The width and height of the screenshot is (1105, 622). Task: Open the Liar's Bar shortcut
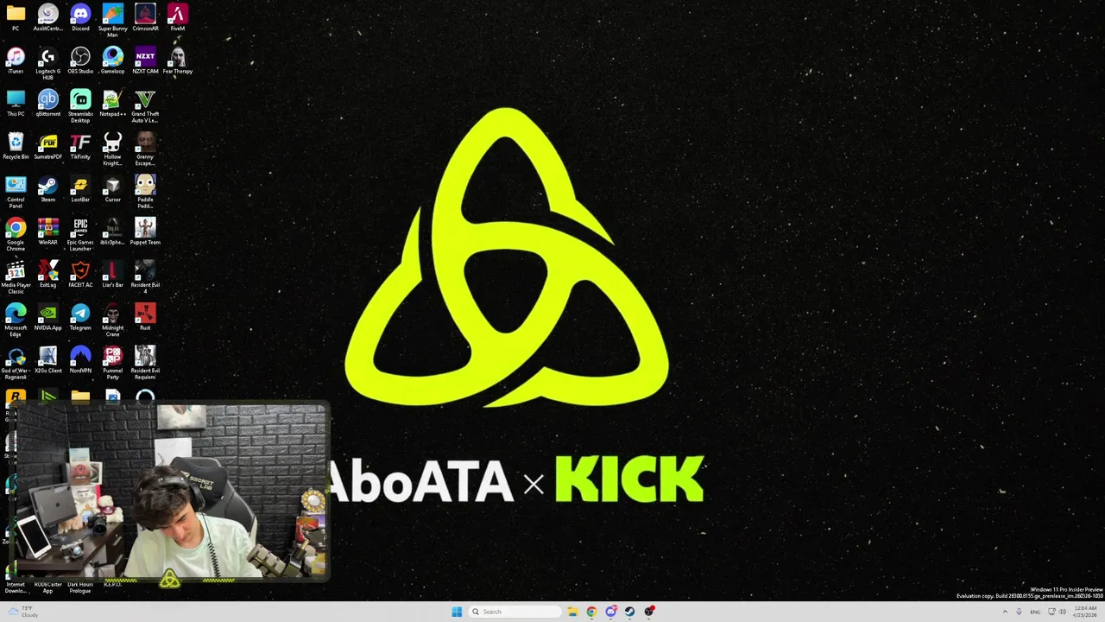click(112, 274)
